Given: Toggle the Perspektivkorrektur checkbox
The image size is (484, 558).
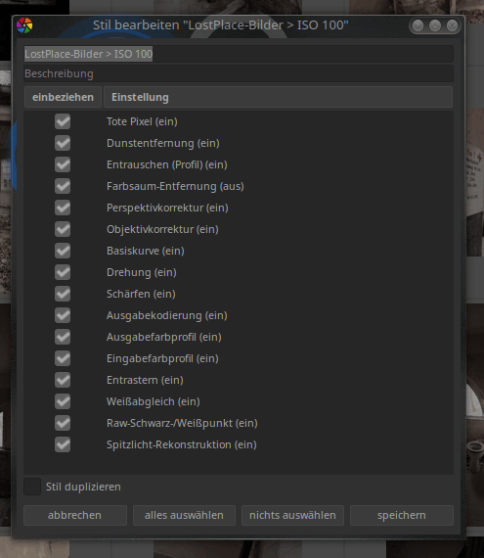Looking at the screenshot, I should pos(63,208).
